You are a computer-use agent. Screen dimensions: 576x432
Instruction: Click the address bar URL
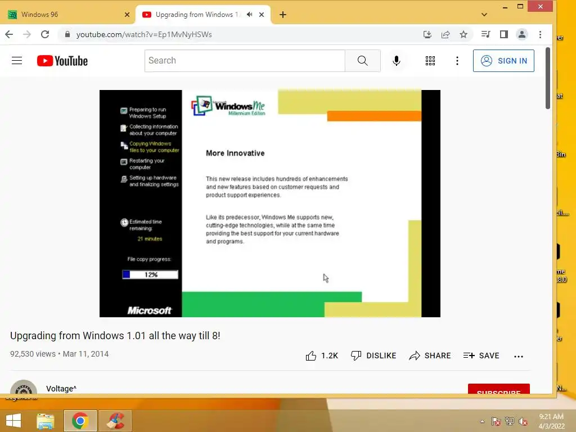click(144, 34)
